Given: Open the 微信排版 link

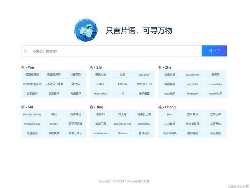Looking at the screenshot, I should click(x=170, y=74).
